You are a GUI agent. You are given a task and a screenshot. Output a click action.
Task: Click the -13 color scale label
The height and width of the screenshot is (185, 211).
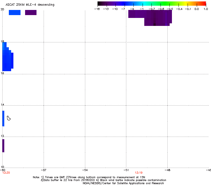click(106, 9)
